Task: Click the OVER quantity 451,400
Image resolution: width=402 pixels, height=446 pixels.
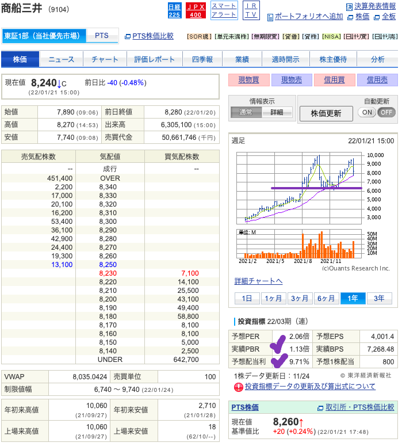Action: [60, 178]
